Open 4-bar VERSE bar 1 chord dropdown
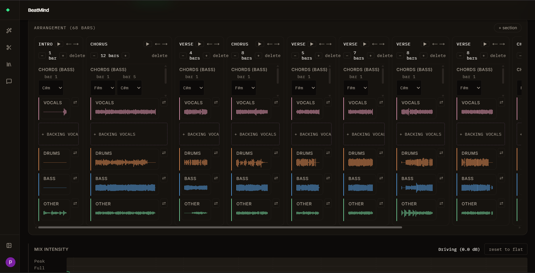535x273 pixels. [192, 88]
